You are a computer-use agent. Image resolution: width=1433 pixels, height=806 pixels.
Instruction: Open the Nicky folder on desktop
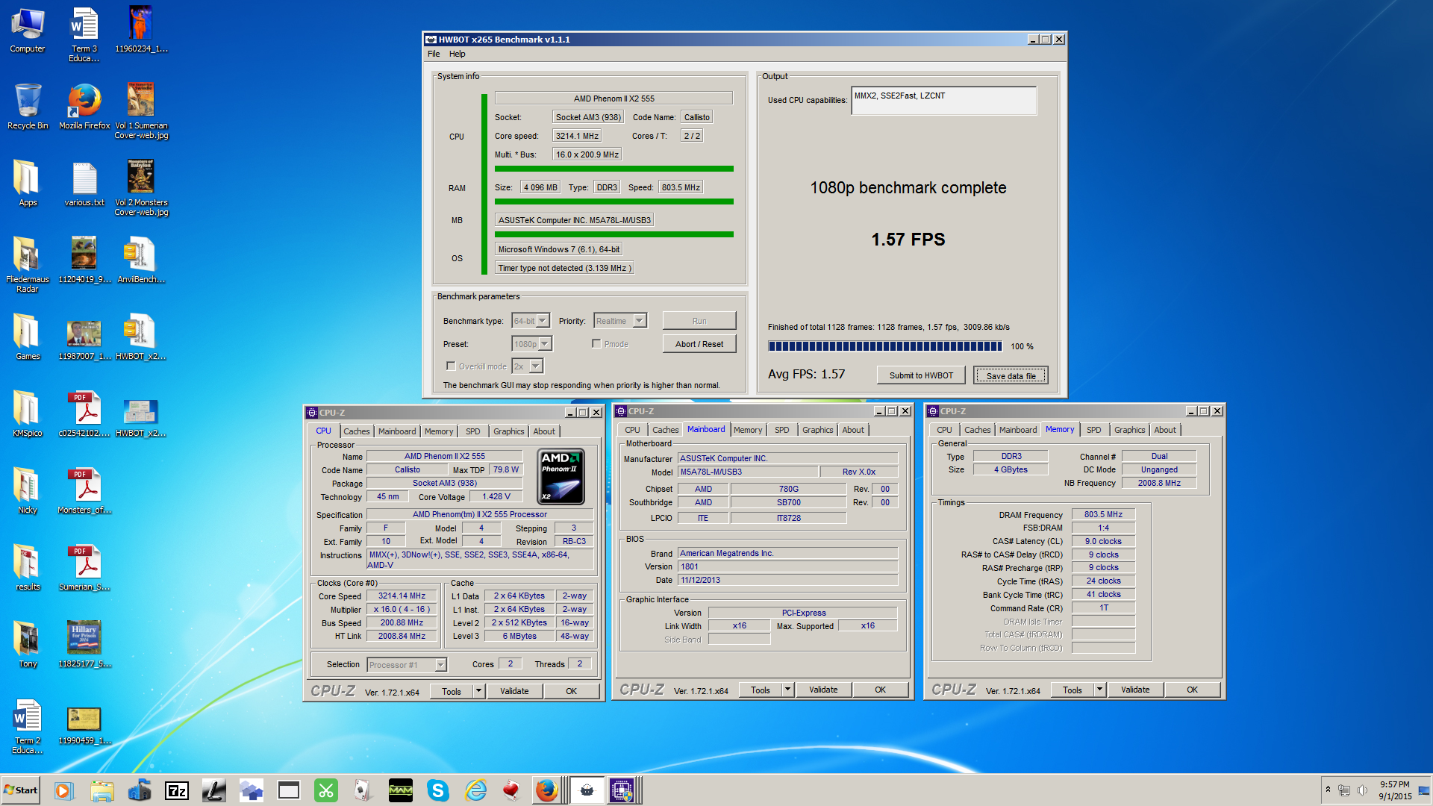28,490
